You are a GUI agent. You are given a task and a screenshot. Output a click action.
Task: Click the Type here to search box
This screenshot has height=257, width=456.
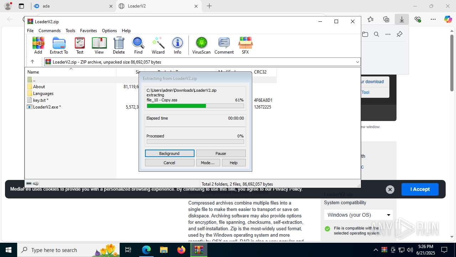pyautogui.click(x=68, y=250)
